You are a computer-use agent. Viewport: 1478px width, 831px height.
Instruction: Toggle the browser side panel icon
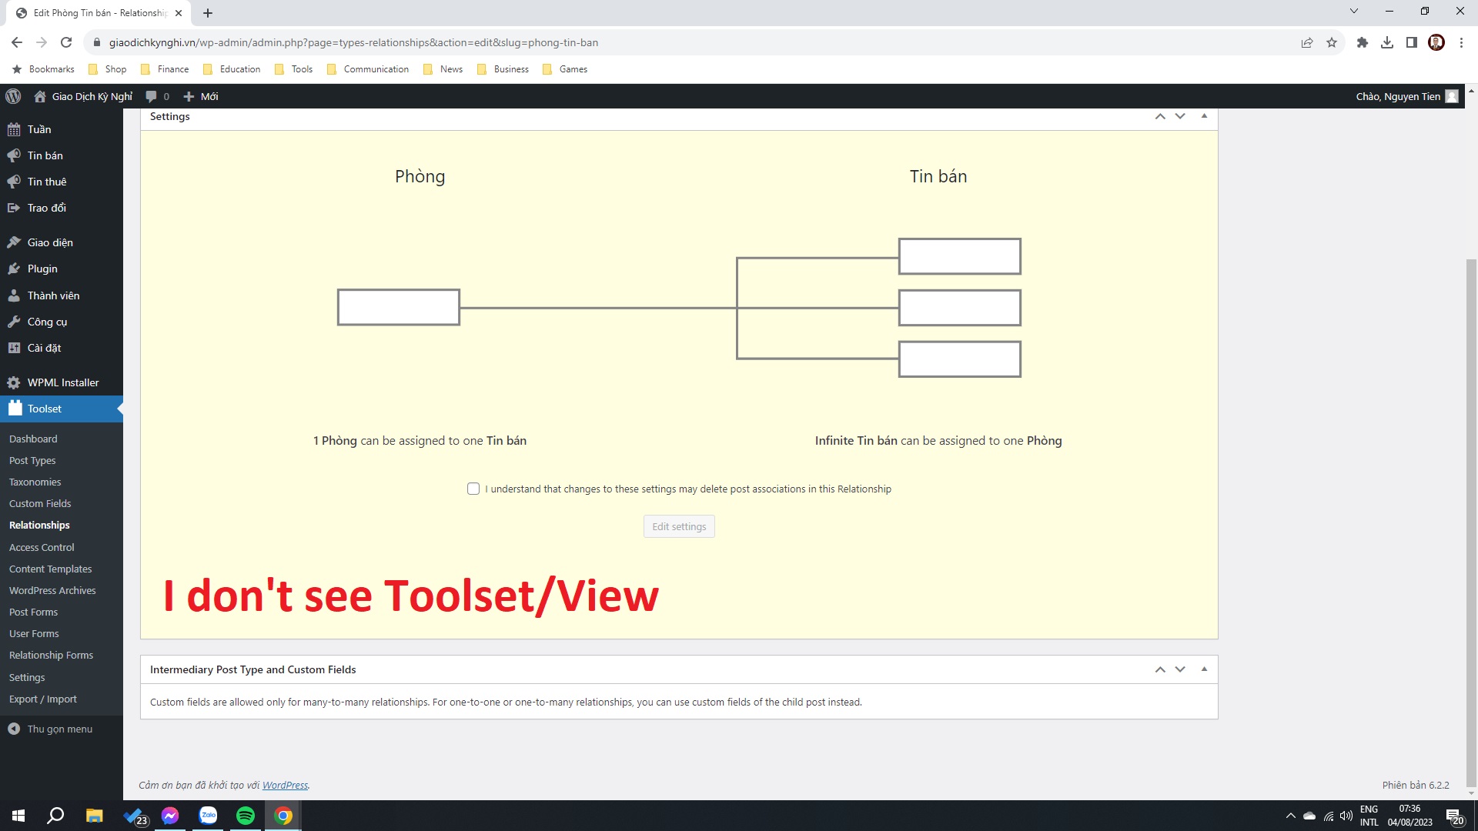click(1412, 42)
